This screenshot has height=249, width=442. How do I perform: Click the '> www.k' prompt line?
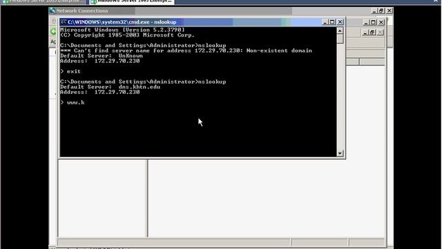[73, 102]
